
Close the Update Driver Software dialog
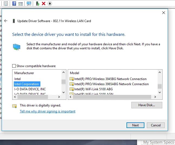pyautogui.click(x=164, y=13)
